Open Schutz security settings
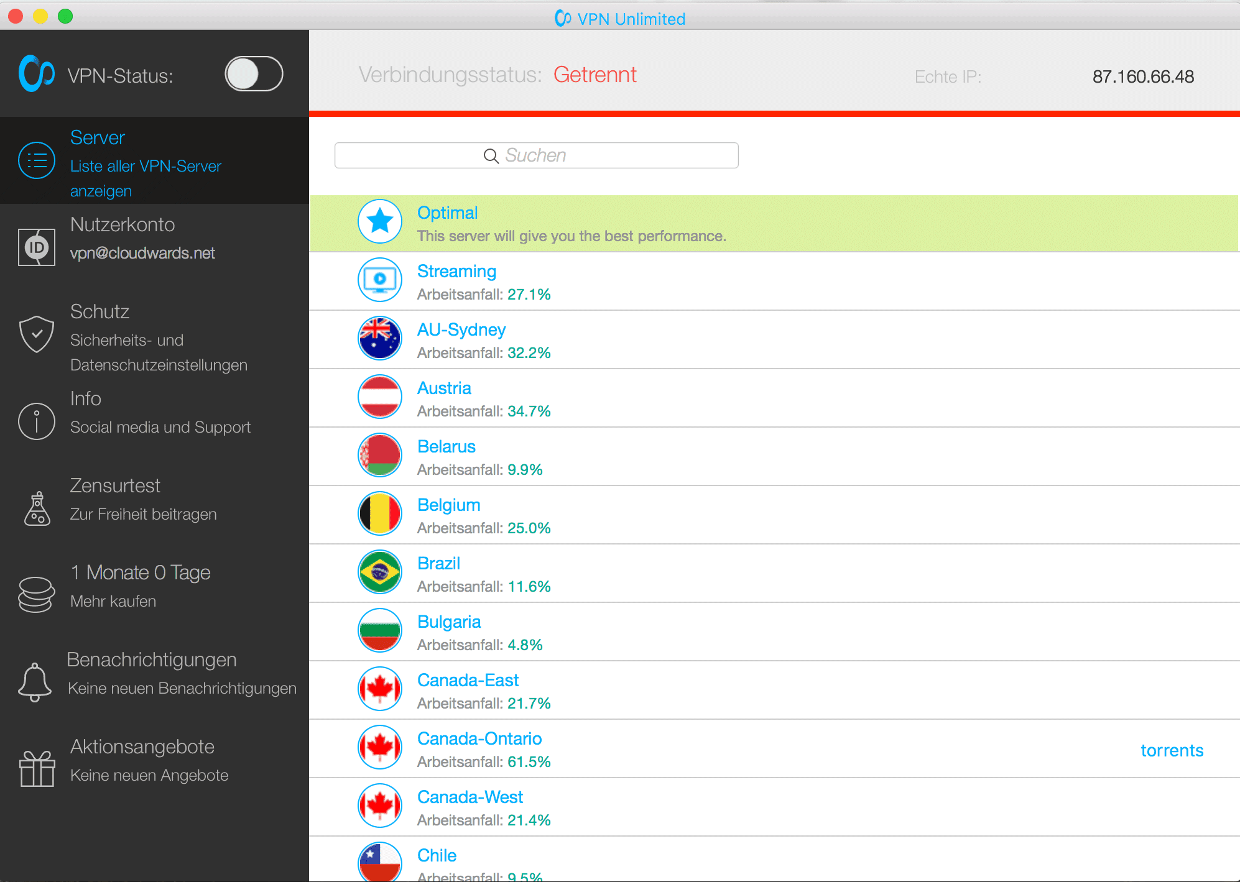This screenshot has height=882, width=1240. pyautogui.click(x=154, y=334)
